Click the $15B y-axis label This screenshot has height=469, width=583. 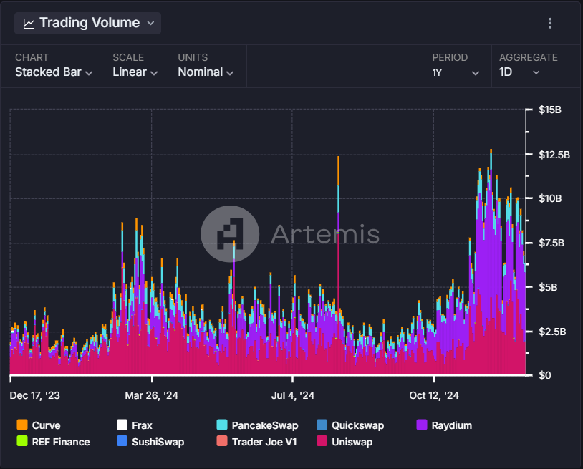(550, 110)
